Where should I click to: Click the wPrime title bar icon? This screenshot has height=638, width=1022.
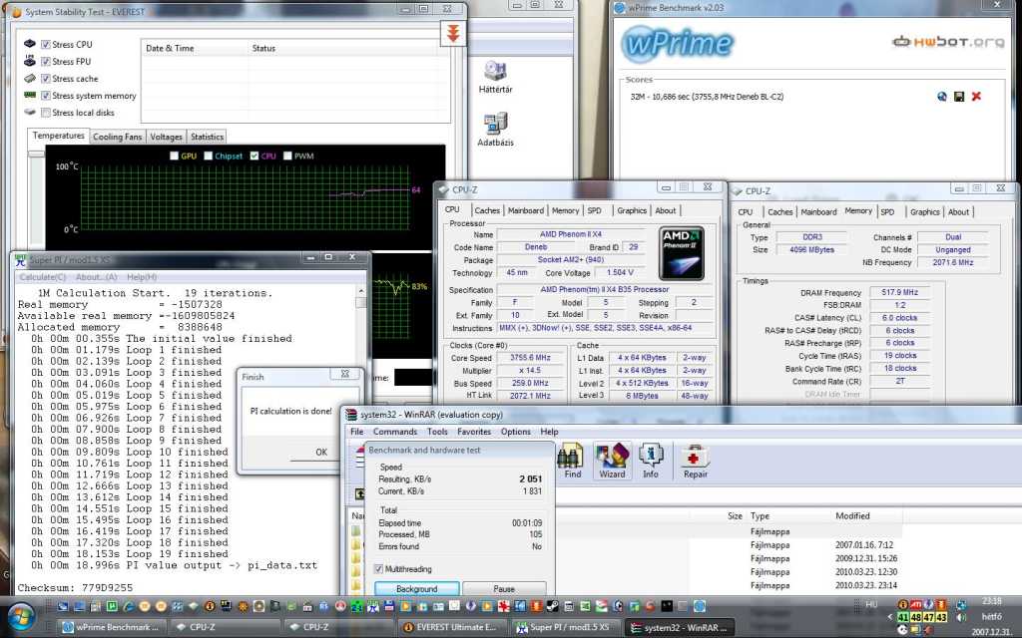point(620,8)
